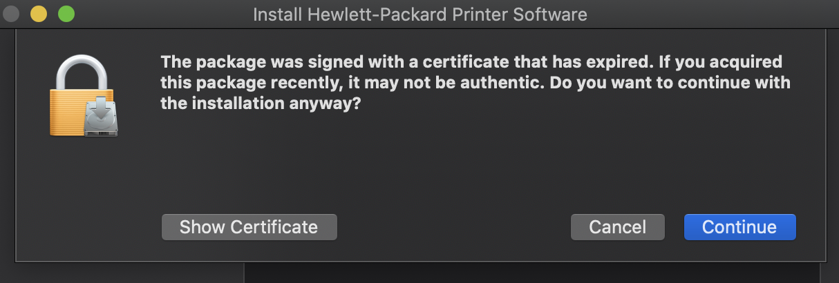Open the Show Certificate details

[249, 227]
